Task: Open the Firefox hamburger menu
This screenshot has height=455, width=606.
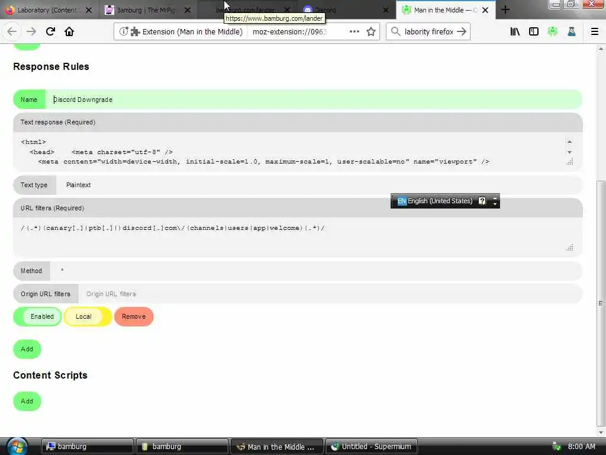Action: click(595, 32)
